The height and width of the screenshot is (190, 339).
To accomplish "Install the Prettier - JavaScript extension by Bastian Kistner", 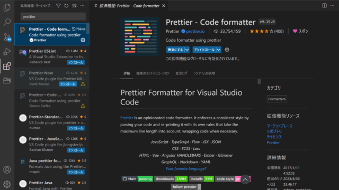I will click(x=76, y=150).
